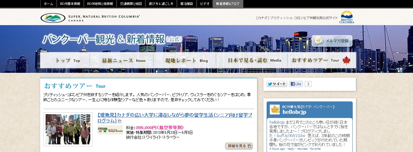413x152 pixels.
Task: Go to the 最新ニュース News section
Action: (x=123, y=60)
